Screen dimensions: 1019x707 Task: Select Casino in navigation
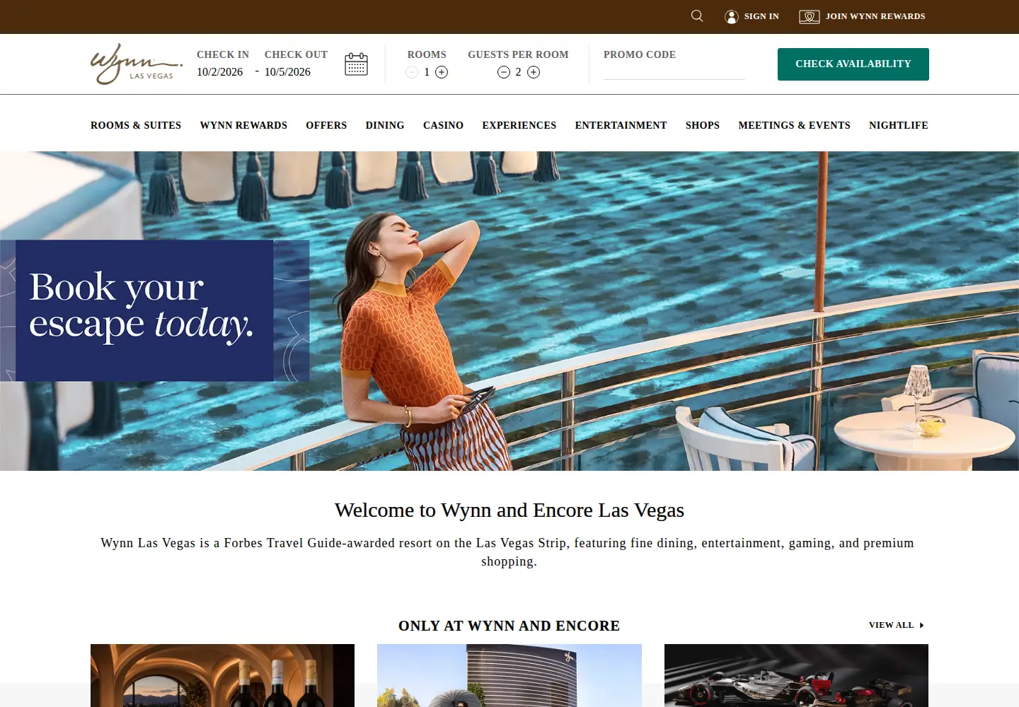(443, 125)
